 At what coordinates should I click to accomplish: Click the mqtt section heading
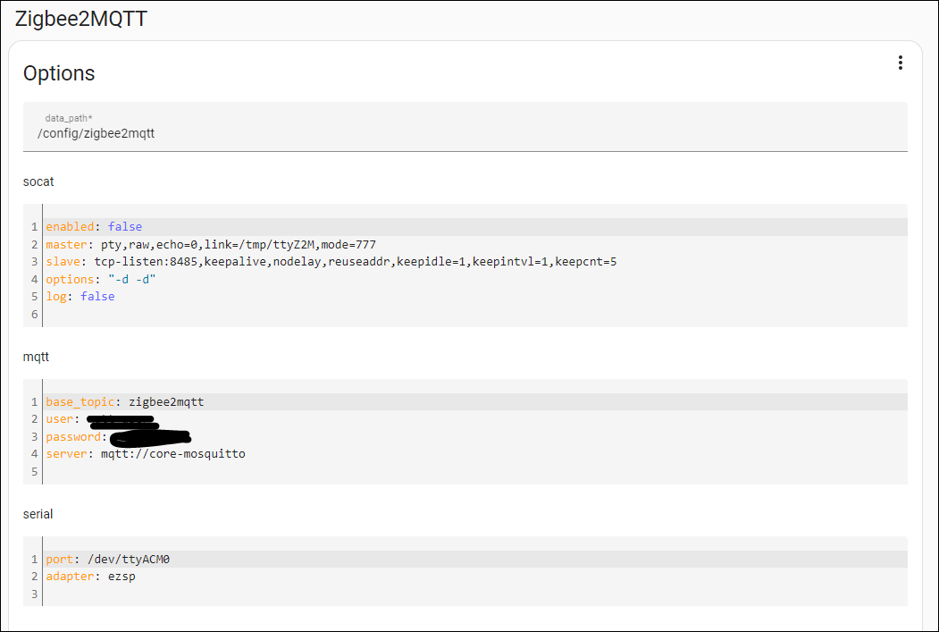pos(35,356)
